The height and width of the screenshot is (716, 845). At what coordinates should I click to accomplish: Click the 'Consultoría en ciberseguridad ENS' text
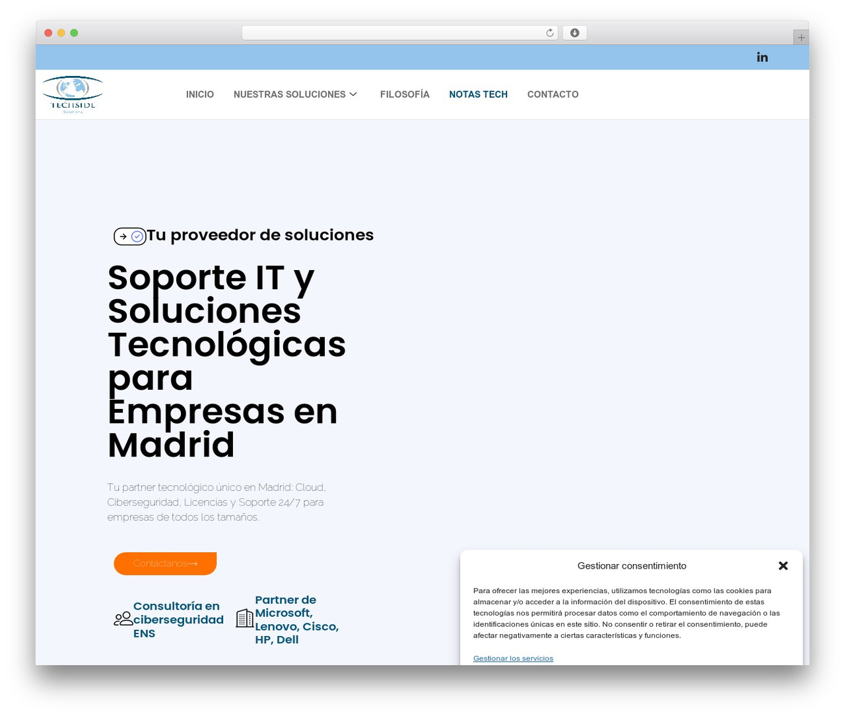(x=178, y=620)
